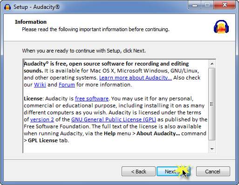Proceed with the Next button
This screenshot has height=185, width=239.
pos(173,172)
